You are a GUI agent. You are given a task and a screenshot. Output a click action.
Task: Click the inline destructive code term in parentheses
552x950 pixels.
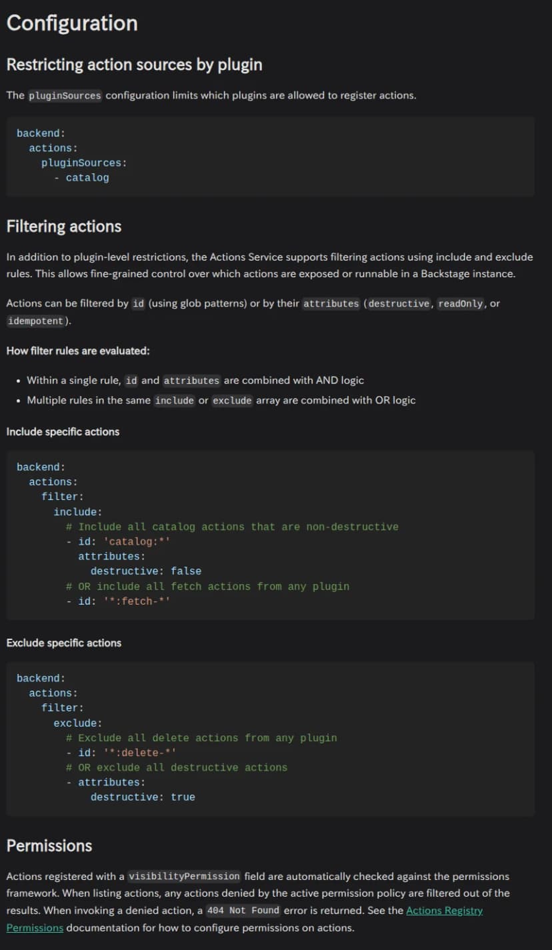399,303
